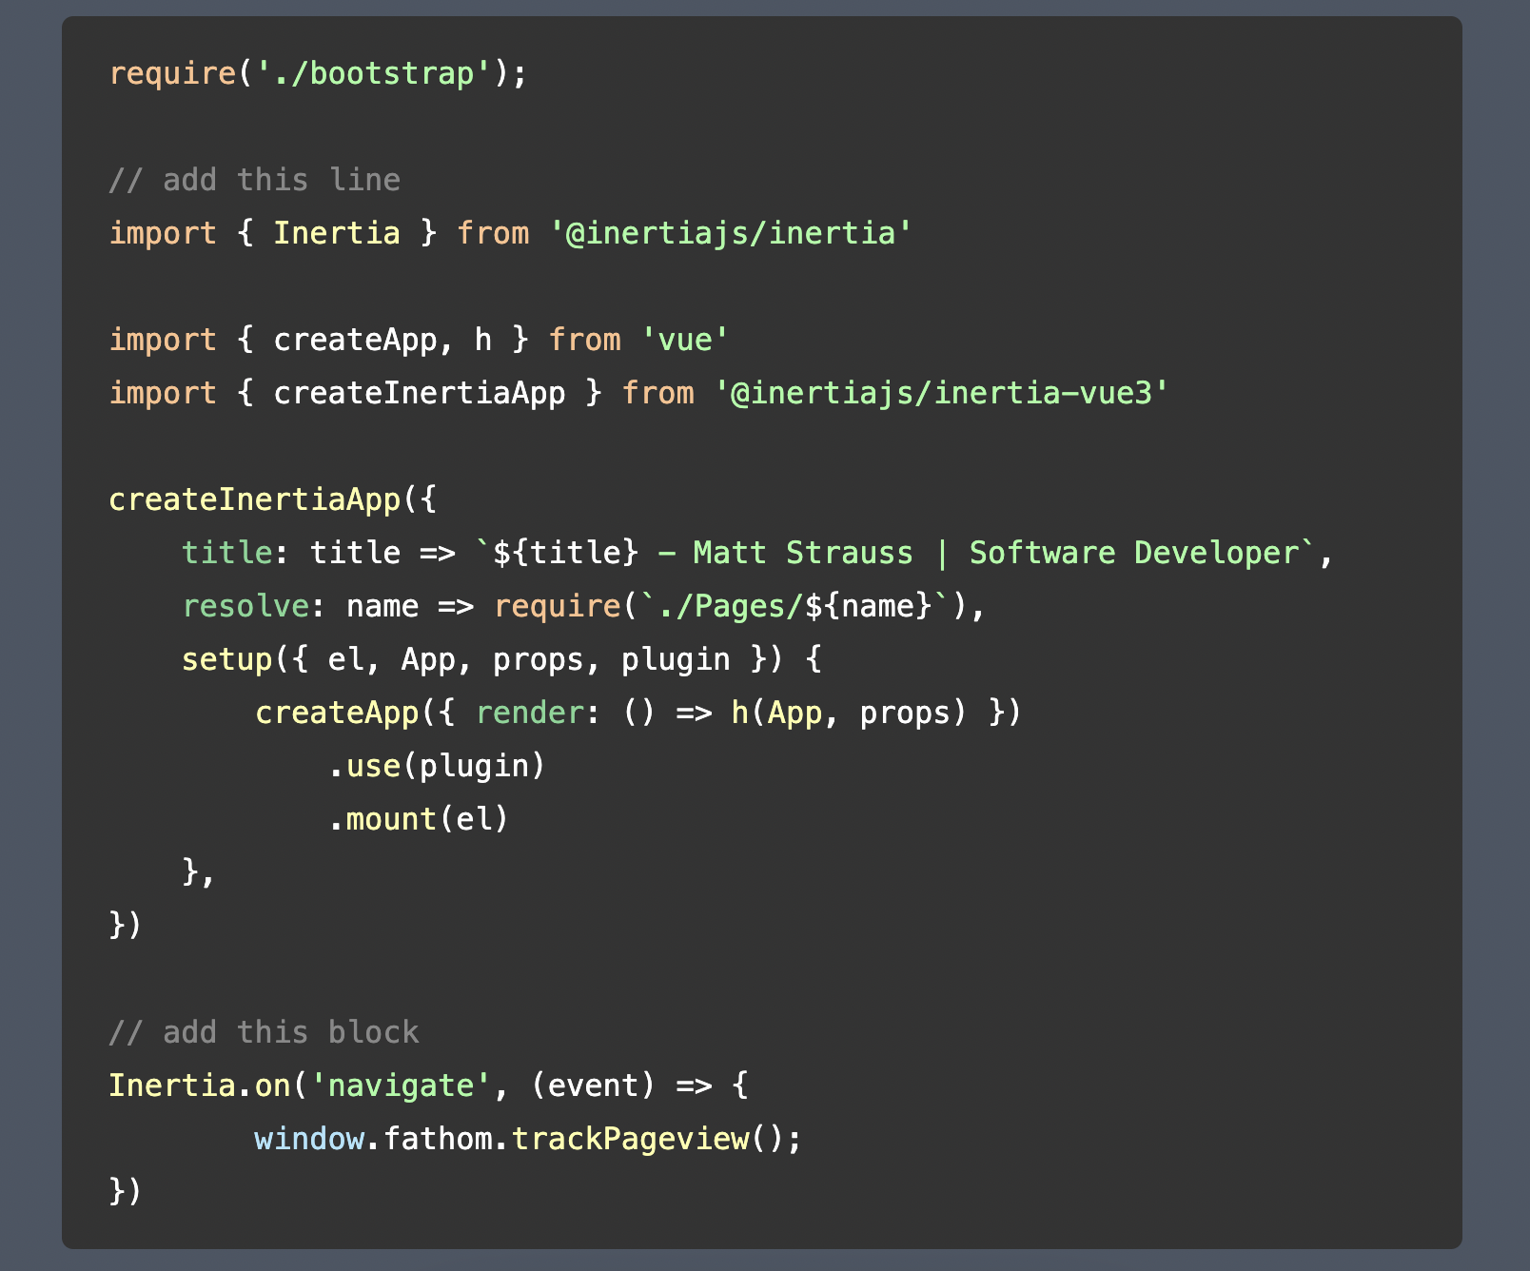Image resolution: width=1530 pixels, height=1271 pixels.
Task: Select the '@inertiajs/inertia-vue3' package string
Action: (941, 393)
